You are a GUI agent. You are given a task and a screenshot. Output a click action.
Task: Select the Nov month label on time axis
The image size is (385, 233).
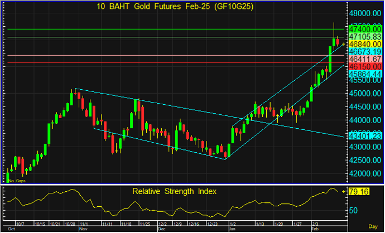coord(83,229)
